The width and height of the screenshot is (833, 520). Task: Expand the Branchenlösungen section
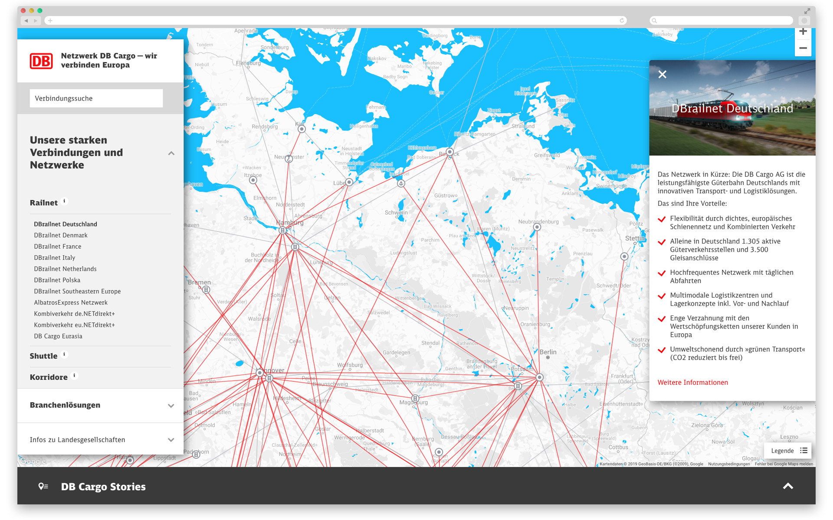[171, 406]
